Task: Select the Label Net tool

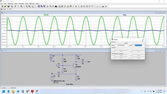Action: tap(71, 6)
